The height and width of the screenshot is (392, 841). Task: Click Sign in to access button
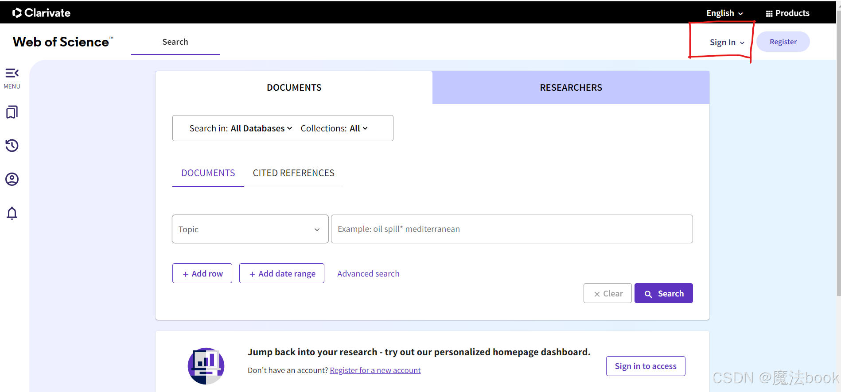click(646, 366)
